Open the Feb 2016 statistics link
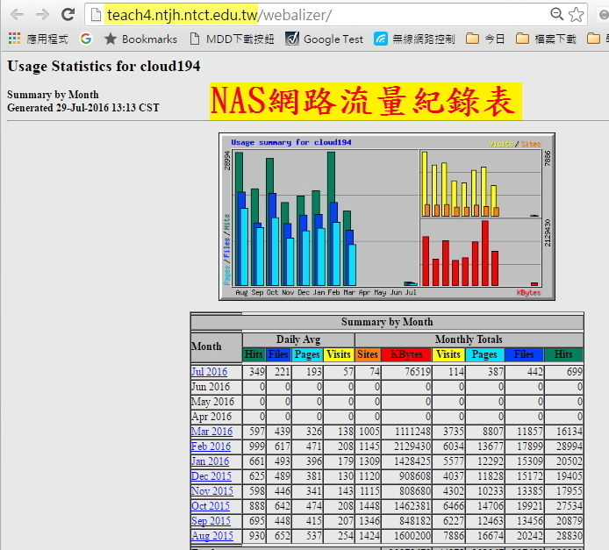The width and height of the screenshot is (609, 550). [211, 446]
